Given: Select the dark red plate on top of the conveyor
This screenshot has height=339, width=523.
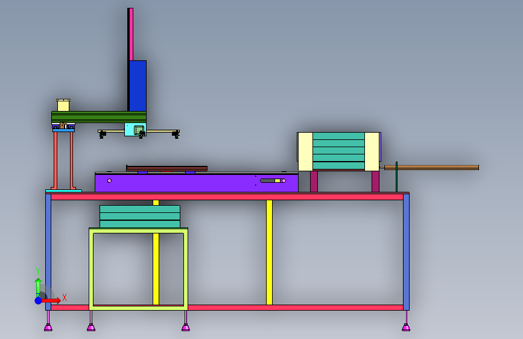Looking at the screenshot, I should (x=166, y=168).
